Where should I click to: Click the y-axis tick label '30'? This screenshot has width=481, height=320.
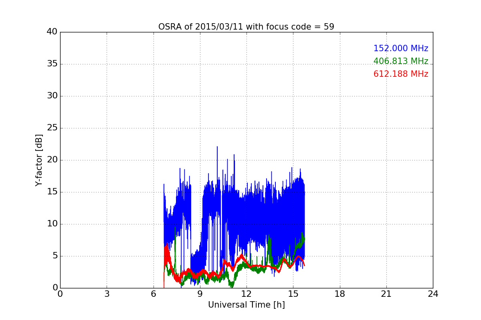coord(52,96)
